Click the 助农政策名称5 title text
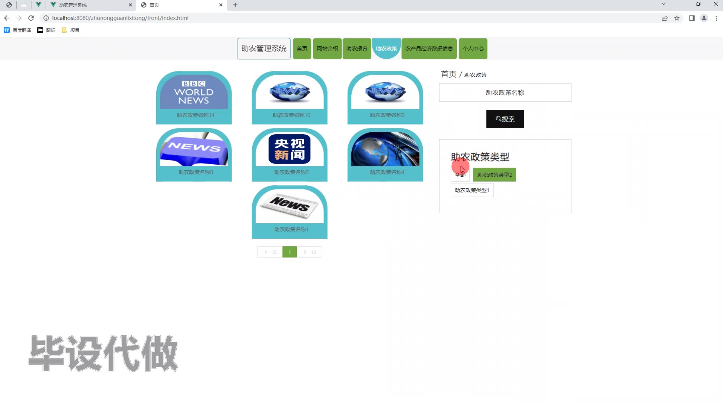 (x=291, y=172)
